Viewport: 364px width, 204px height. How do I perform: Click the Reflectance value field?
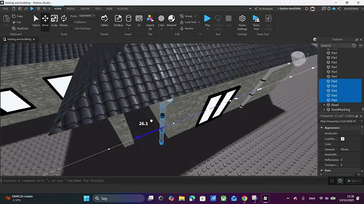tap(350, 160)
